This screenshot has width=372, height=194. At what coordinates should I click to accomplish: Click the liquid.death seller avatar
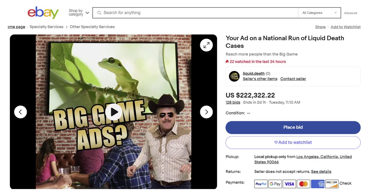pos(234,76)
